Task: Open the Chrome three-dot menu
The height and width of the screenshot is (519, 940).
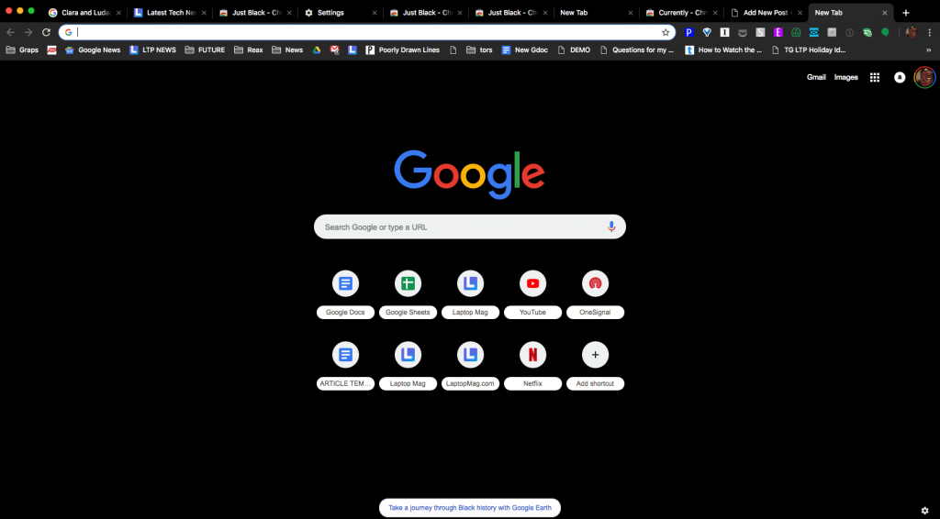Action: click(x=929, y=32)
